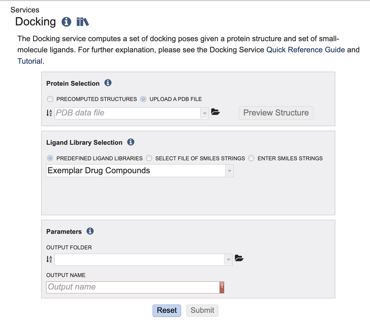Show info for Parameters section
The width and height of the screenshot is (370, 333).
90,231
